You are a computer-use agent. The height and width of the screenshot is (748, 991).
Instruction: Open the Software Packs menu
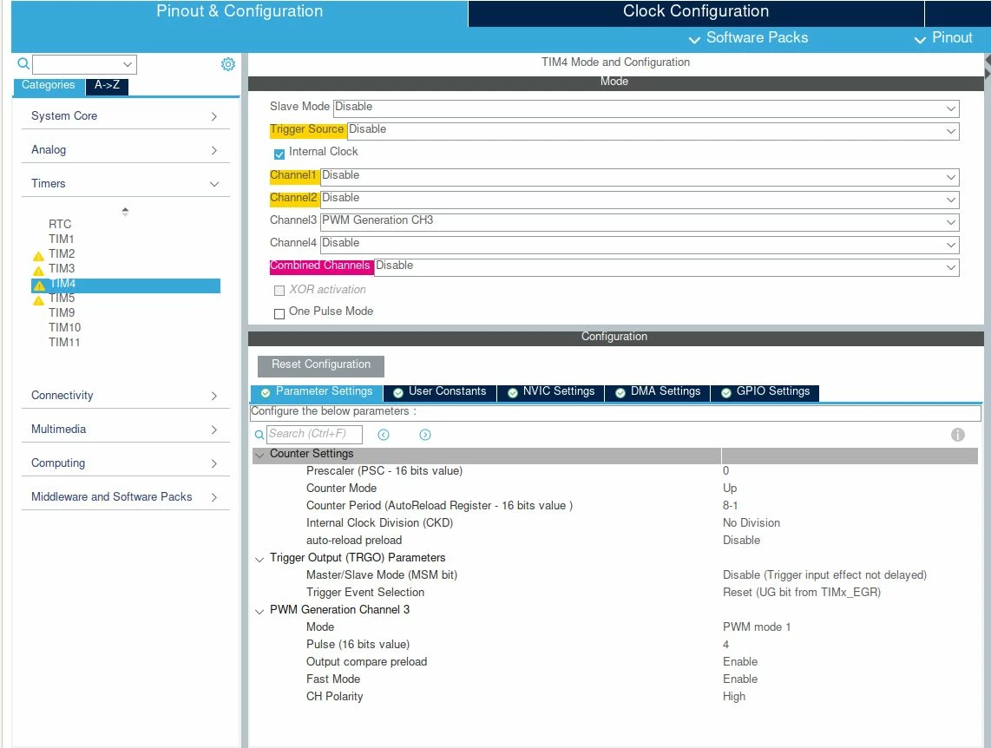coord(748,38)
